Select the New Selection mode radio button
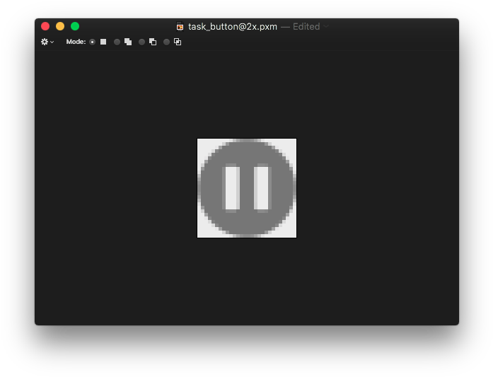This screenshot has width=493, height=377. pyautogui.click(x=92, y=42)
